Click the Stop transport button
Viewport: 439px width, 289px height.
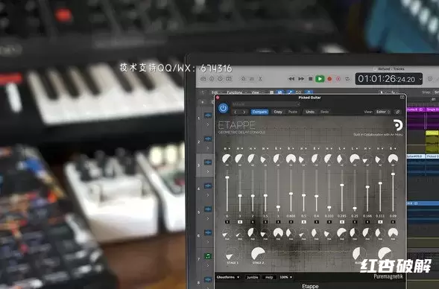coord(310,79)
